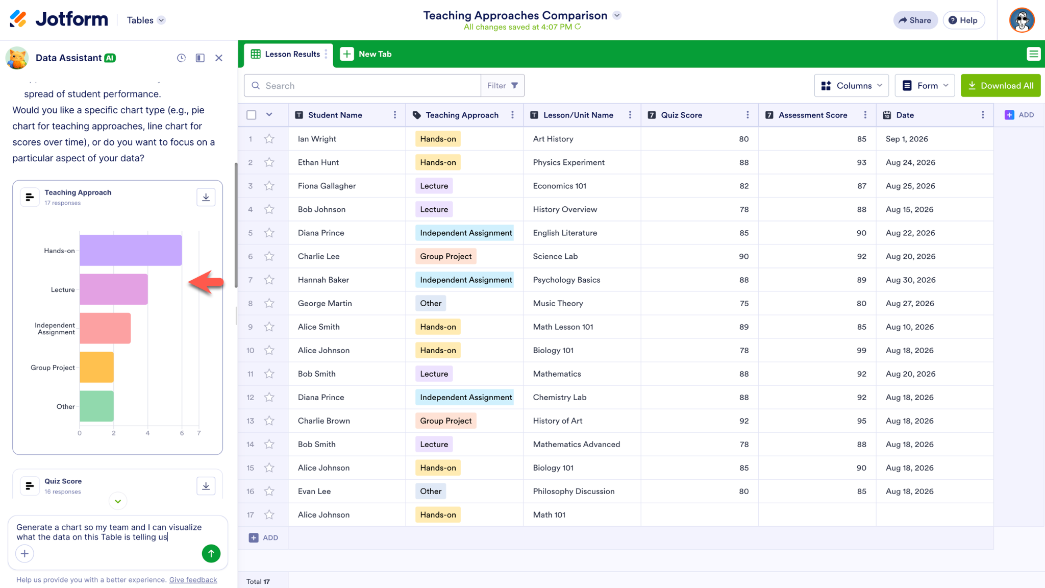
Task: Open Teaching Approach column options menu
Action: tap(512, 115)
